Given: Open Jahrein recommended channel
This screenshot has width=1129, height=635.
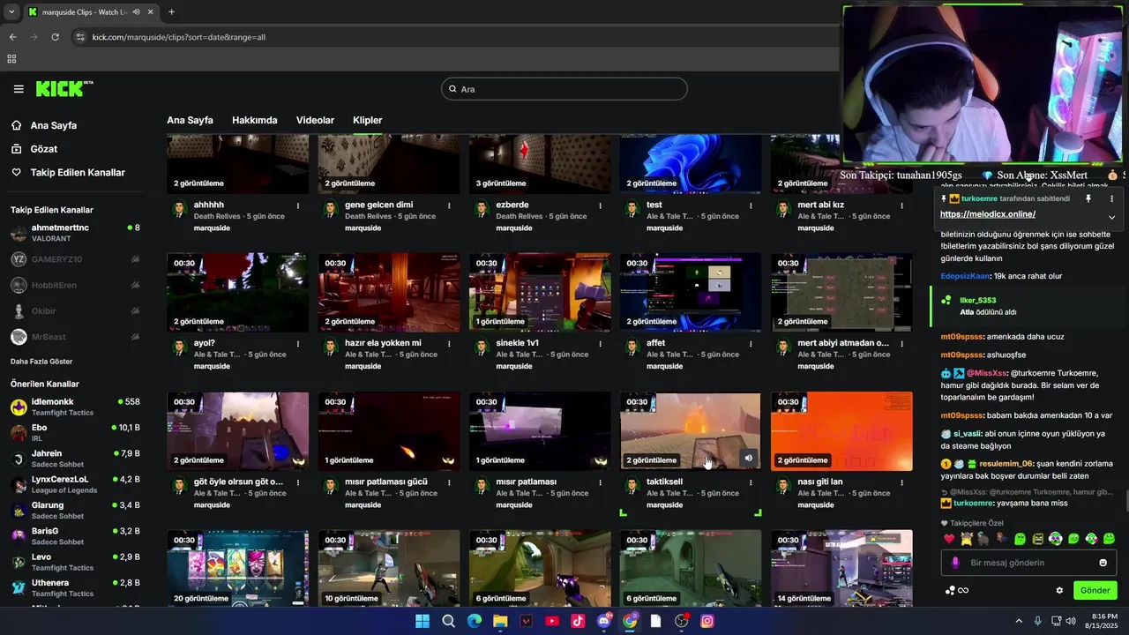Looking at the screenshot, I should 75,459.
